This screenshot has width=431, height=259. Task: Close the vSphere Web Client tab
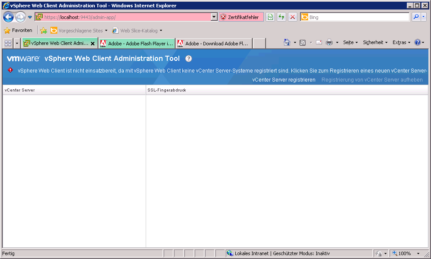(x=92, y=44)
